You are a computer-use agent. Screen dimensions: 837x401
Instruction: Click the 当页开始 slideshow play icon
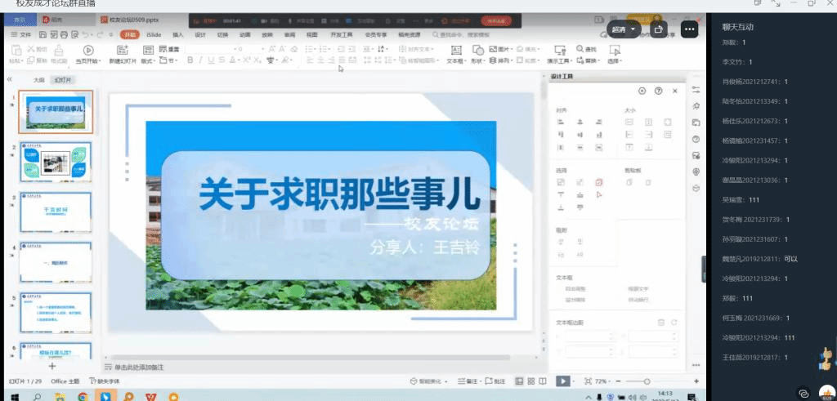click(87, 51)
